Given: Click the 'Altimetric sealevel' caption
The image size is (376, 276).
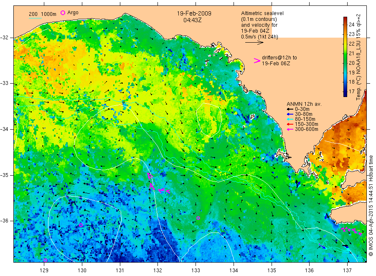Looking at the screenshot, I should 262,13.
